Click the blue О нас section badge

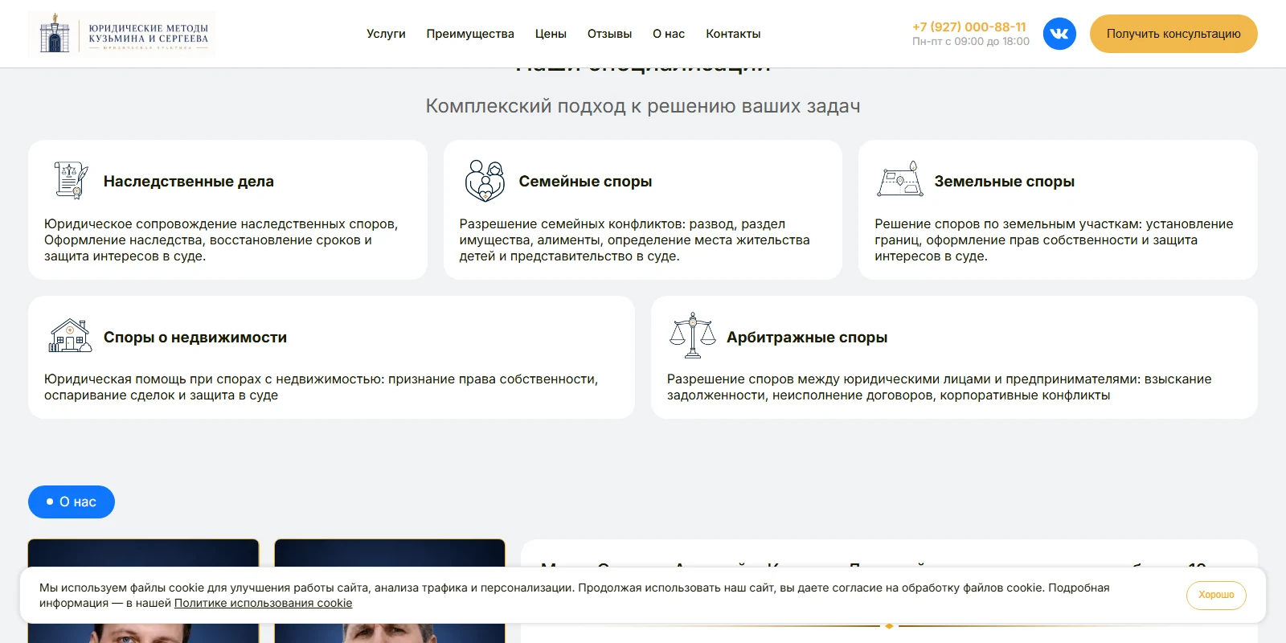click(72, 502)
